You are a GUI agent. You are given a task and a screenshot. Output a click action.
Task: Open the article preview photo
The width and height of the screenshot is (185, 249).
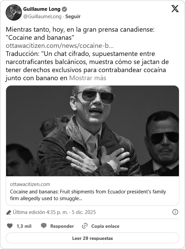point(92,131)
